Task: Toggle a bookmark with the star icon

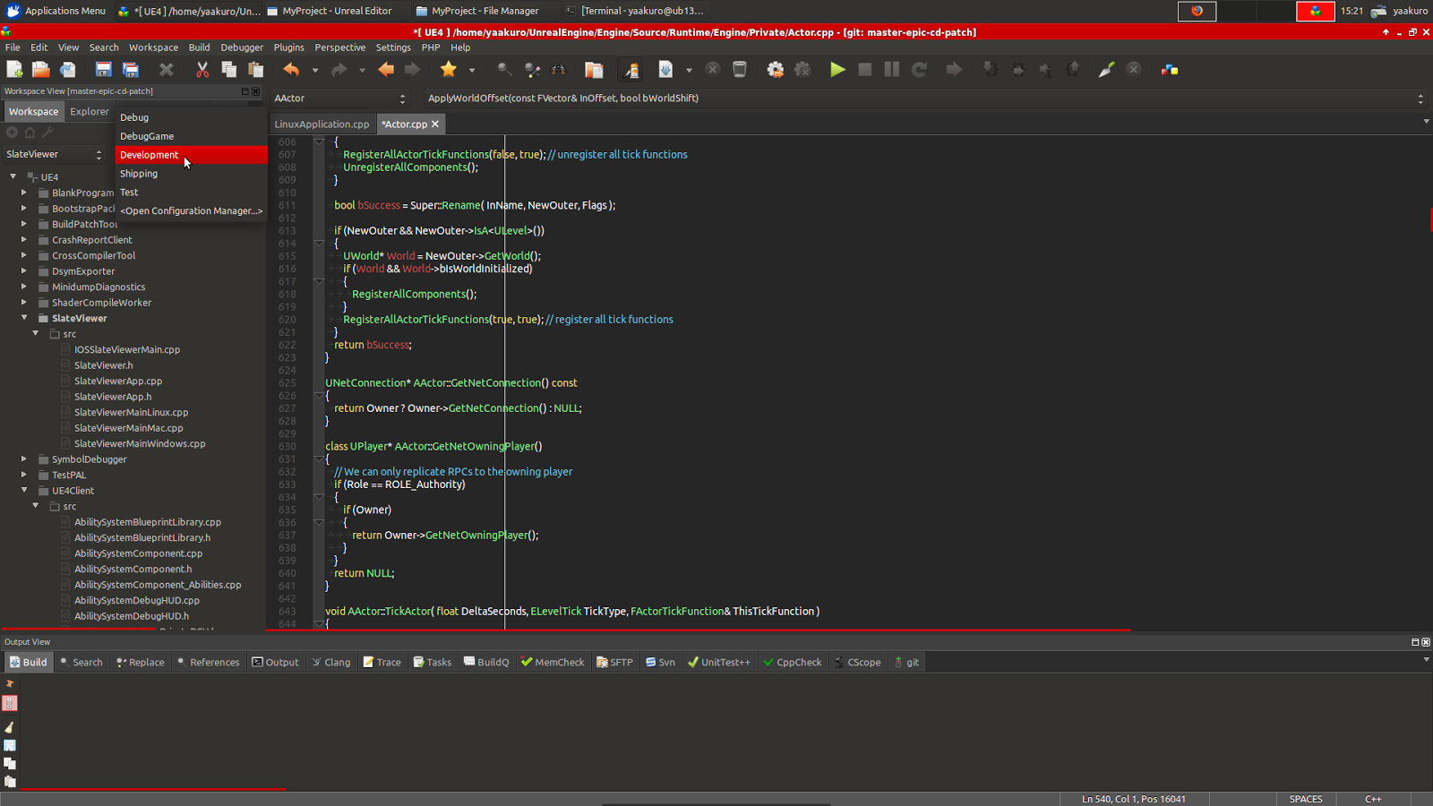Action: point(449,69)
